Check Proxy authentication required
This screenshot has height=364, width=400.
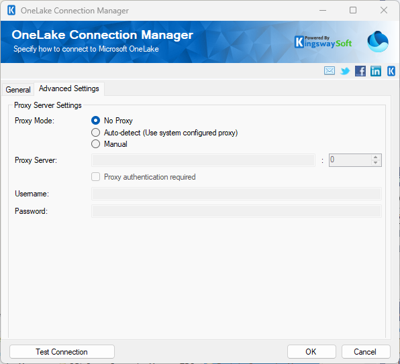96,177
